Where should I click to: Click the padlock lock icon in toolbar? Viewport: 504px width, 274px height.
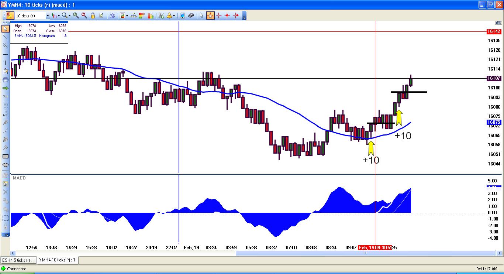[93, 16]
